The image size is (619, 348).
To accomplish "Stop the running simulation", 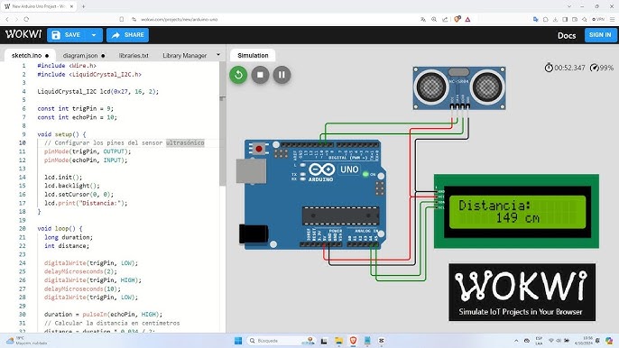I will click(260, 75).
